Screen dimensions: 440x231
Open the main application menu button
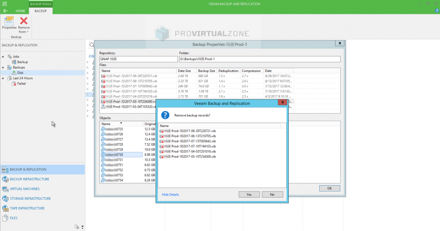(5, 11)
